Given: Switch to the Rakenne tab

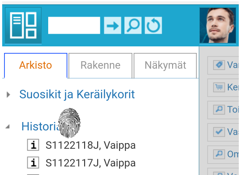Looking at the screenshot, I should (100, 66).
